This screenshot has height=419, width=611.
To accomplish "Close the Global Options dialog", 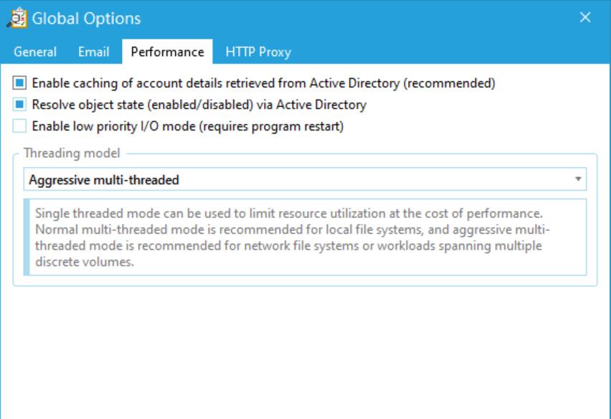I will pos(585,17).
